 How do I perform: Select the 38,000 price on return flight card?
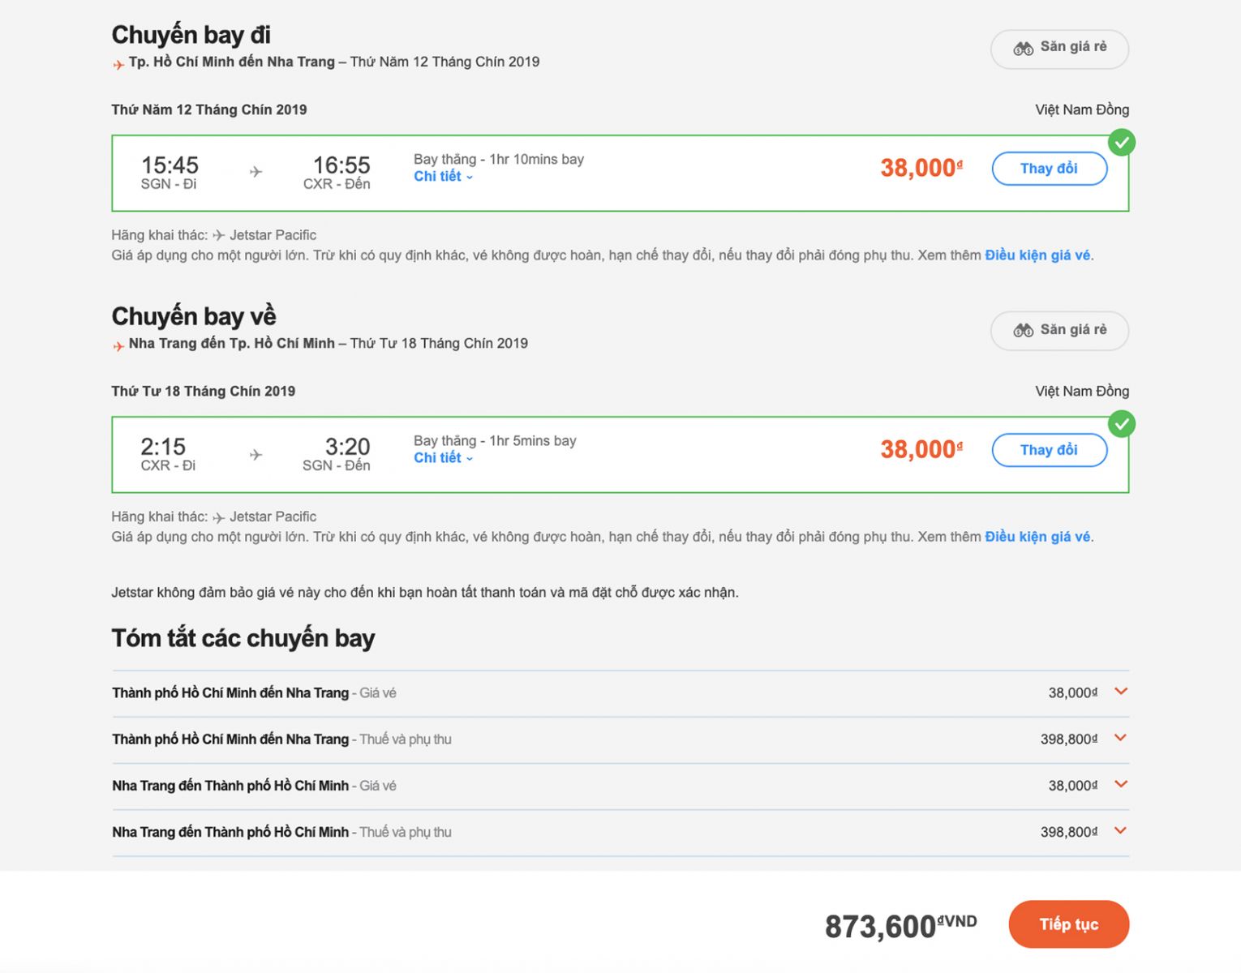(x=921, y=449)
